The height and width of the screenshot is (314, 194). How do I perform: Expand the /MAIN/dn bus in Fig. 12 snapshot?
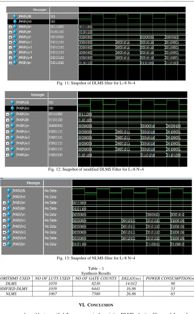tap(7, 120)
